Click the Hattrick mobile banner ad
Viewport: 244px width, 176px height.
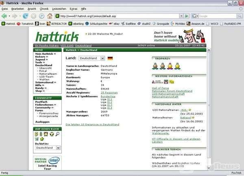180,36
